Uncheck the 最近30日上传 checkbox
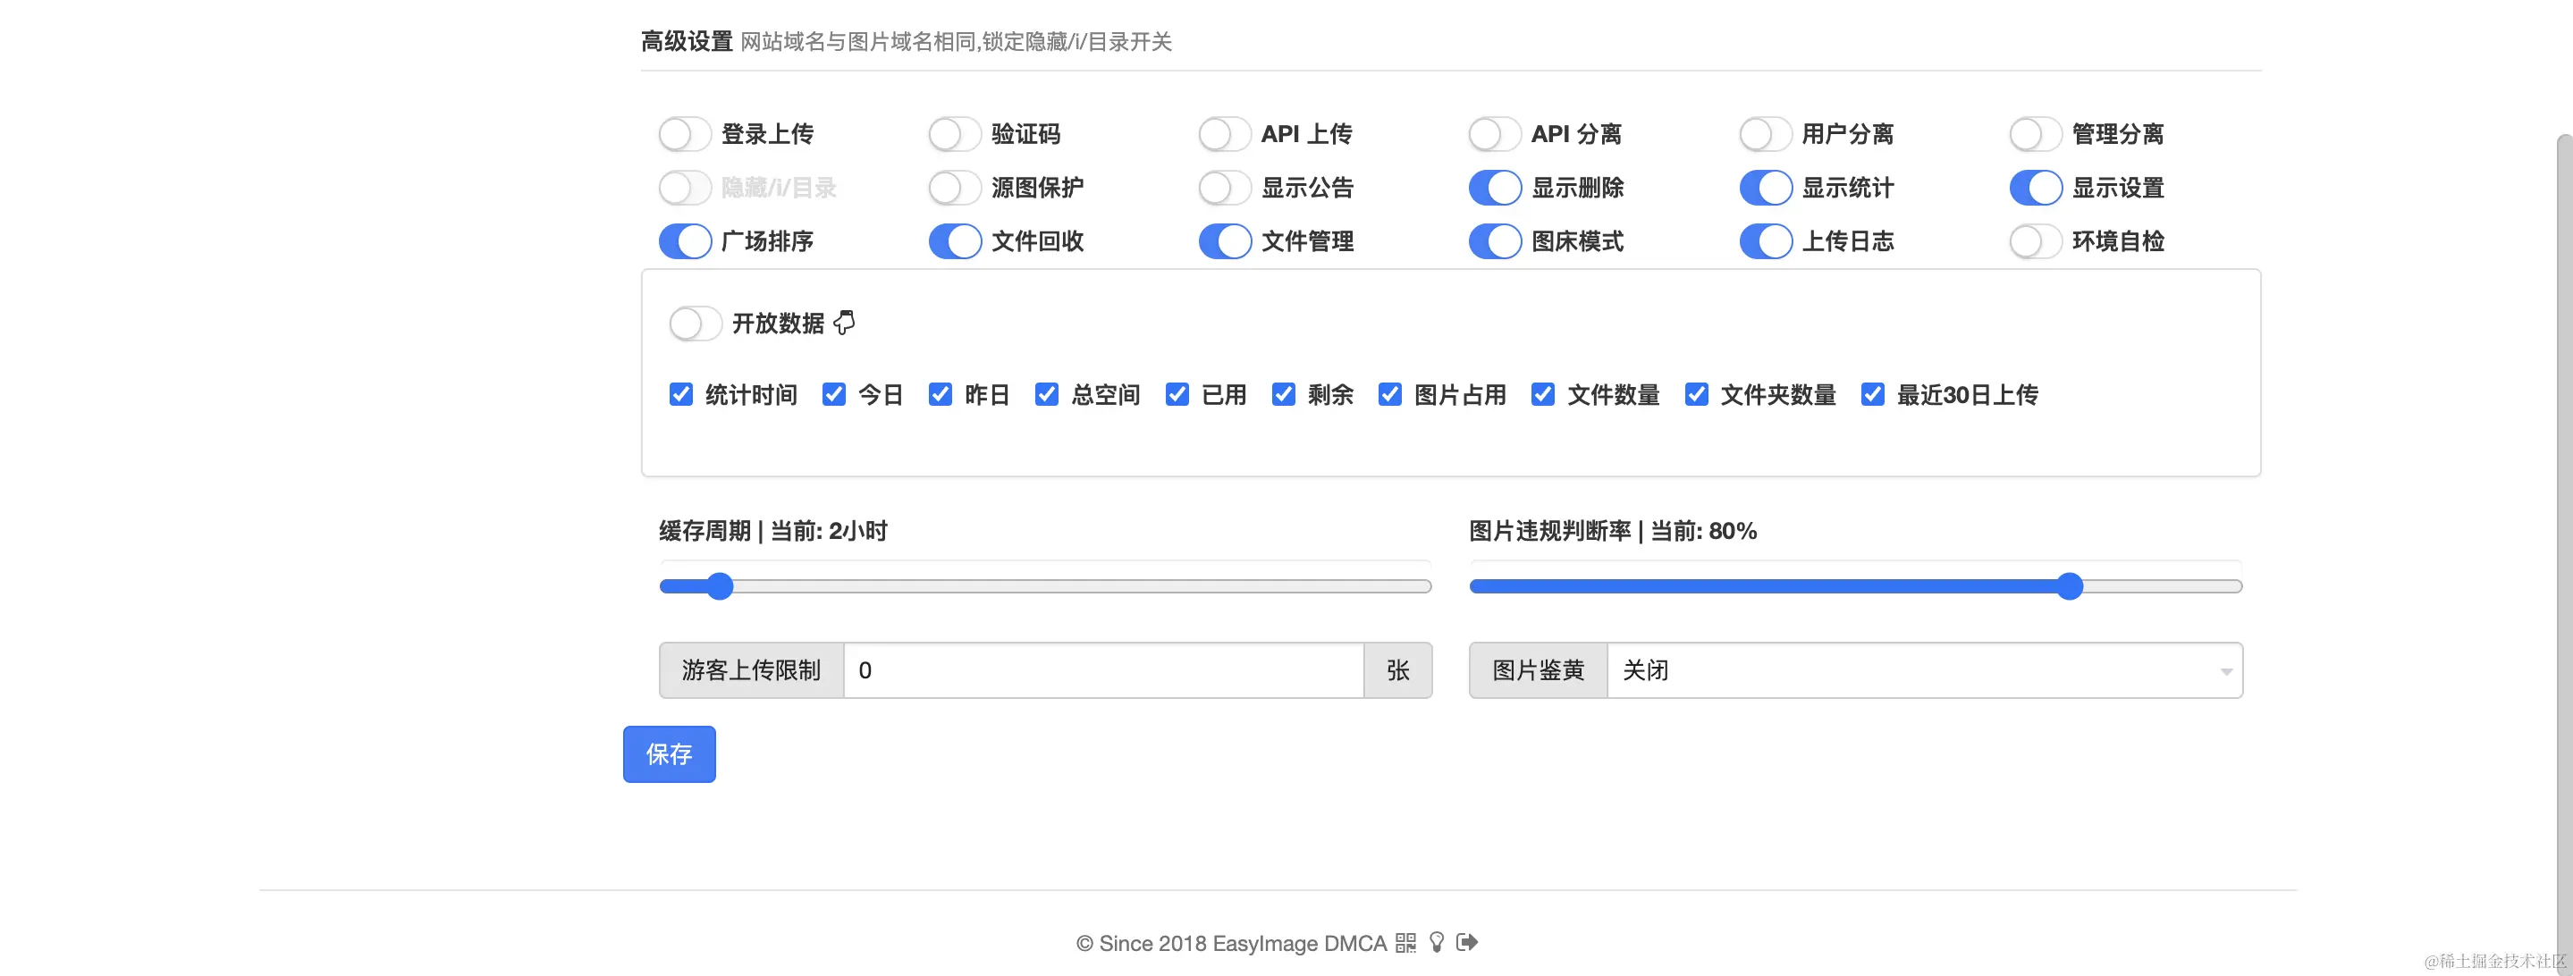The height and width of the screenshot is (976, 2573). (1873, 394)
